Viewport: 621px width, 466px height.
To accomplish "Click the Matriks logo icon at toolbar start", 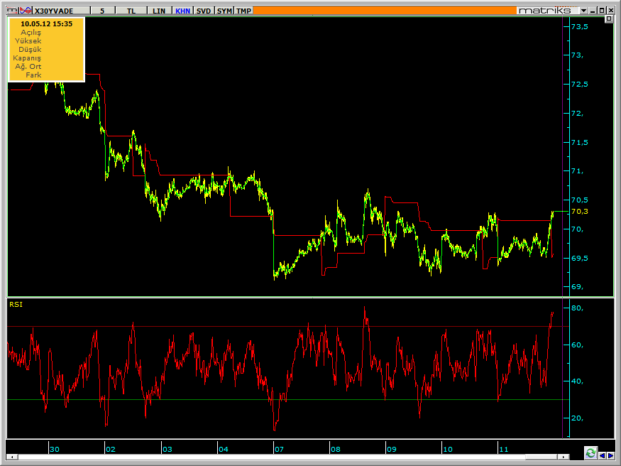I will tap(12, 11).
